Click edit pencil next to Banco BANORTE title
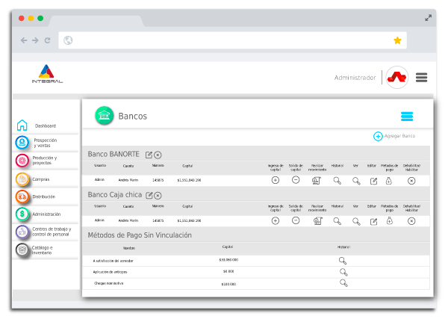Screen dimensions: 448x325 coord(149,154)
